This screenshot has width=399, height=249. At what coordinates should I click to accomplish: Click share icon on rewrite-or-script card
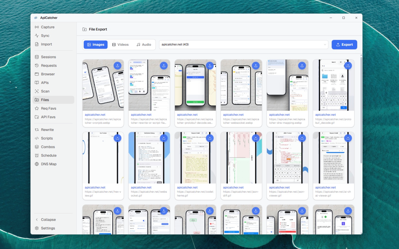point(164,66)
